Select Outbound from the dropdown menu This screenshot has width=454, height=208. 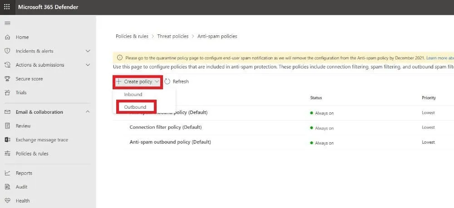136,107
